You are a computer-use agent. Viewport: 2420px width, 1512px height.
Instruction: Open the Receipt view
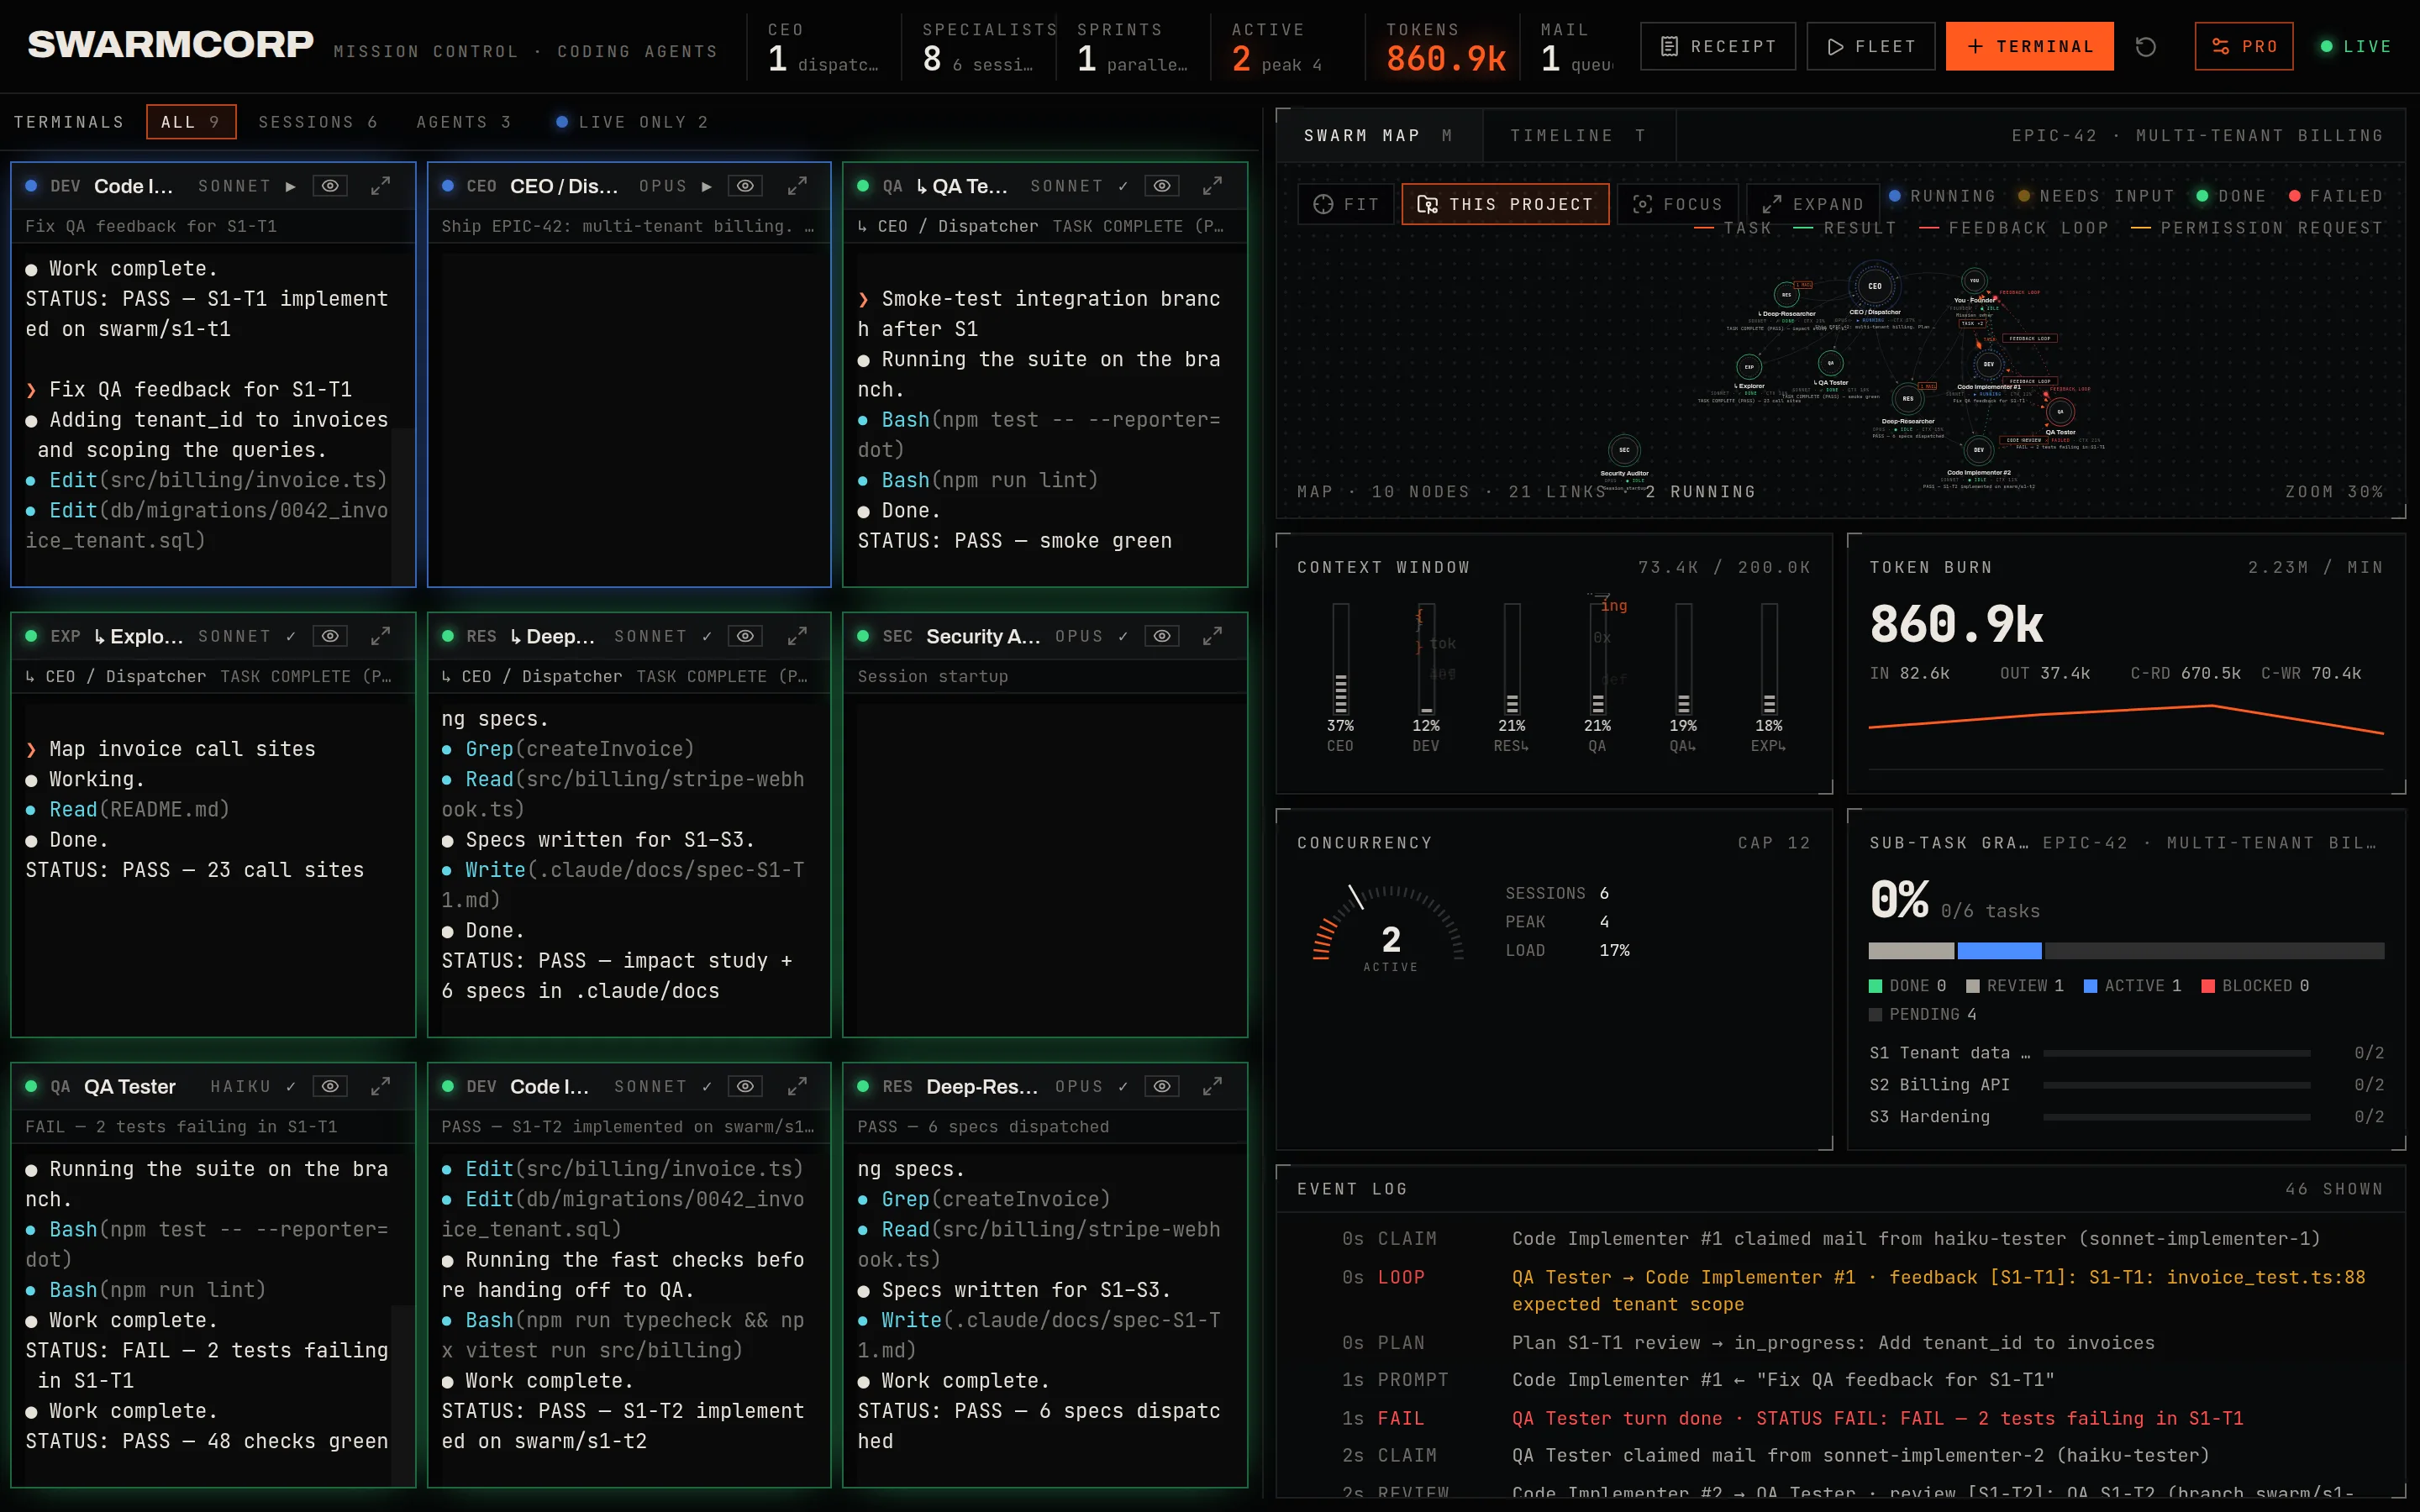click(1717, 46)
